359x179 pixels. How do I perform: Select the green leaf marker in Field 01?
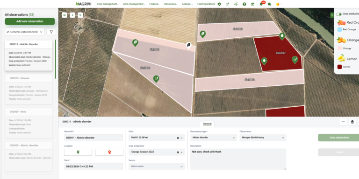point(135,42)
